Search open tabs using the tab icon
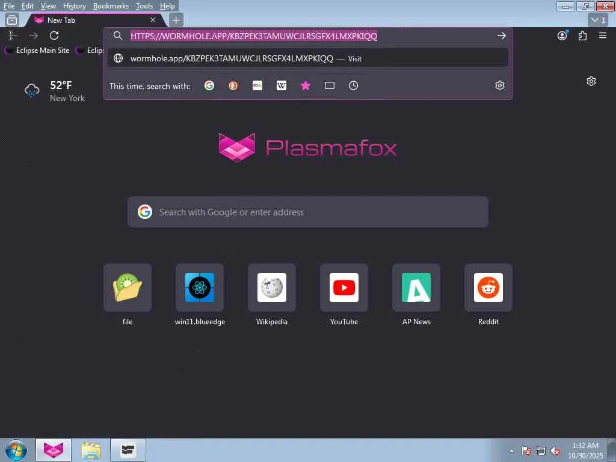 [329, 85]
